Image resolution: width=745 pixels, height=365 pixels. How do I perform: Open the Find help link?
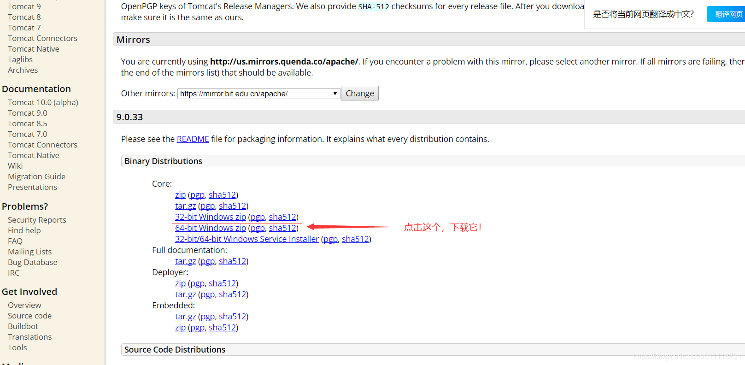click(x=24, y=230)
